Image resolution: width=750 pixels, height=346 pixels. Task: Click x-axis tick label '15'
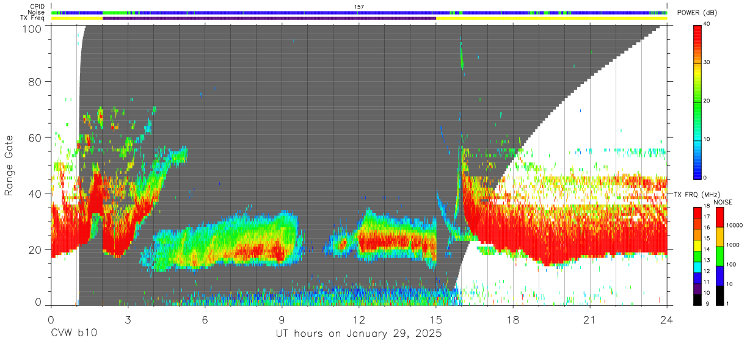[x=435, y=320]
